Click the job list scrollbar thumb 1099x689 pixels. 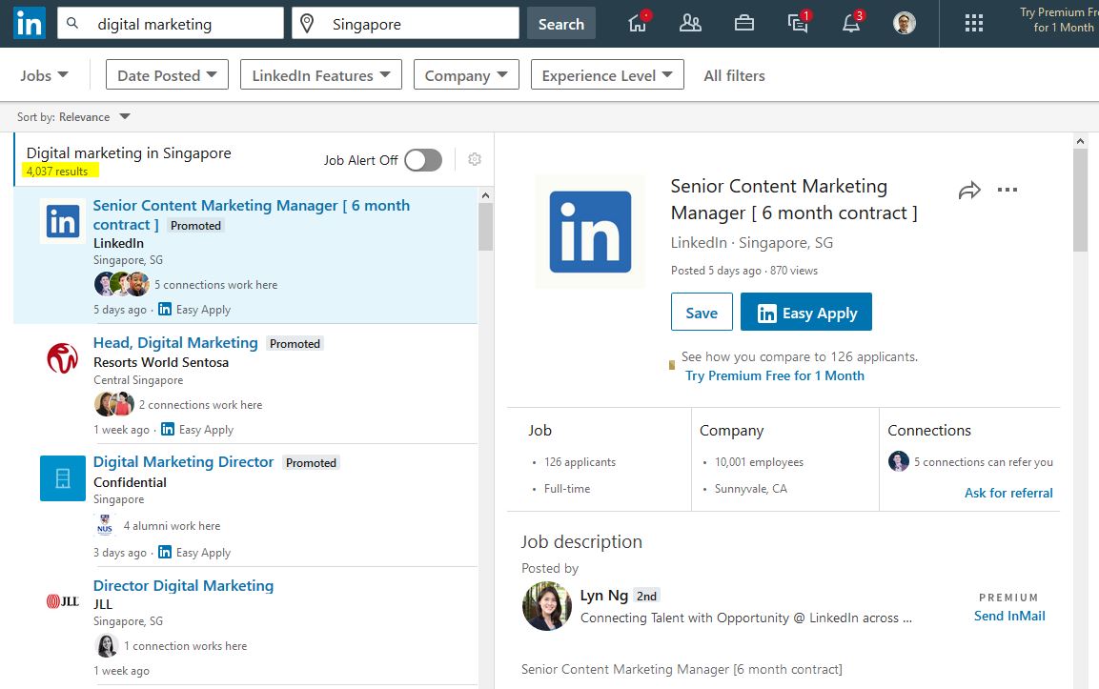(x=486, y=227)
